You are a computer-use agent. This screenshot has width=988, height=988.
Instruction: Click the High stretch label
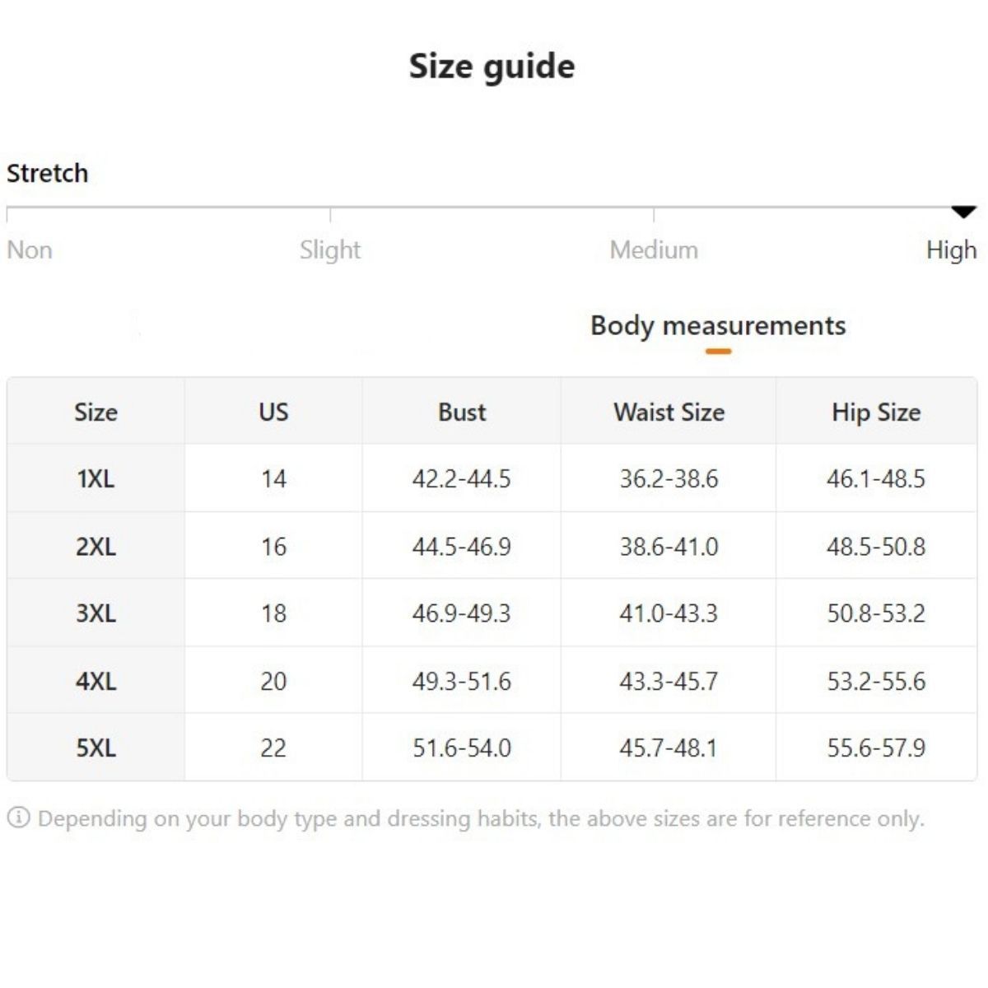point(951,249)
